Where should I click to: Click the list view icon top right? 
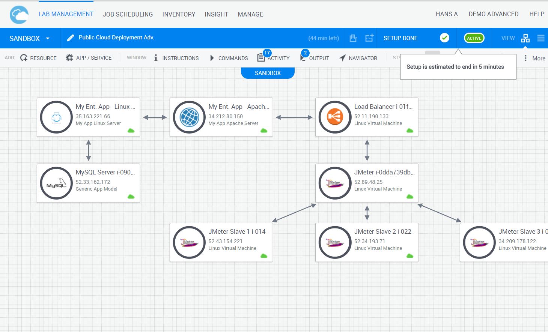[541, 38]
